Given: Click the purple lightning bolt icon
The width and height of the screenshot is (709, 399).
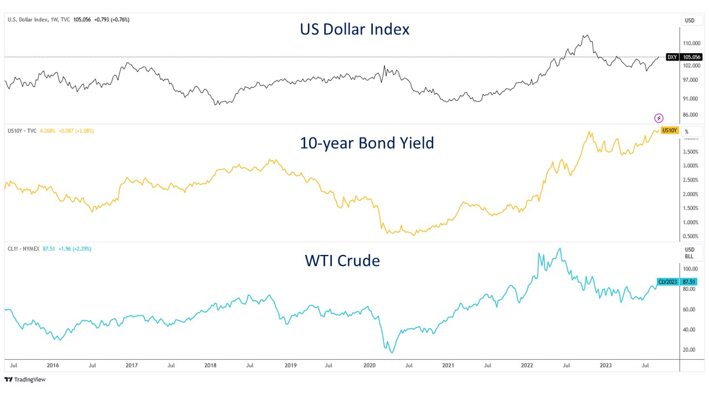Looking at the screenshot, I should pyautogui.click(x=659, y=117).
